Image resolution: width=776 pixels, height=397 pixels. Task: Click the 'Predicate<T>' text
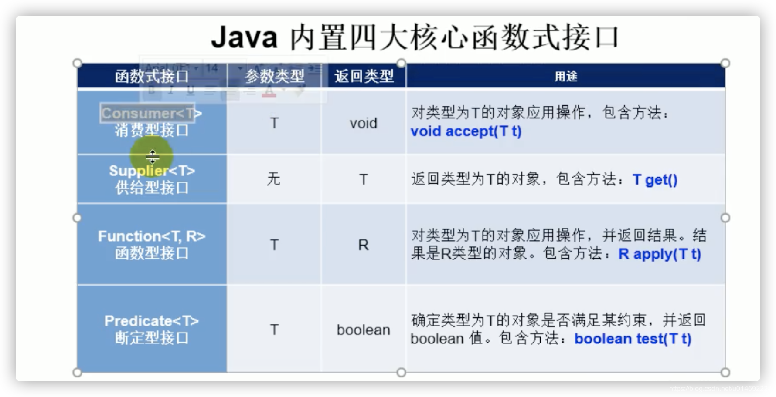(x=152, y=321)
